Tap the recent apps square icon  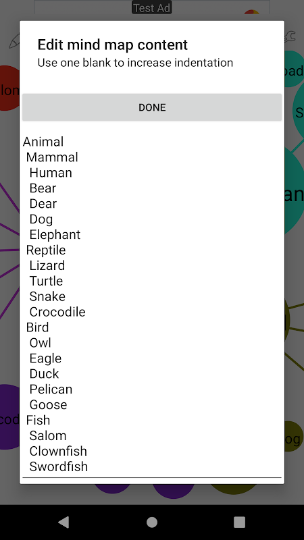pos(240,522)
